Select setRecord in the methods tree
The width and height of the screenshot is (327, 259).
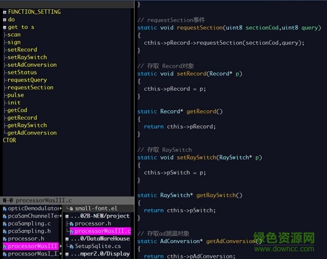pos(22,50)
